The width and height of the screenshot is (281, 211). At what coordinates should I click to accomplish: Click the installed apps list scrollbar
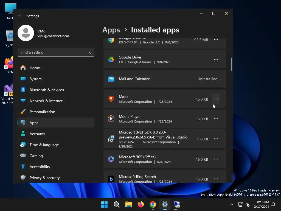232,64
